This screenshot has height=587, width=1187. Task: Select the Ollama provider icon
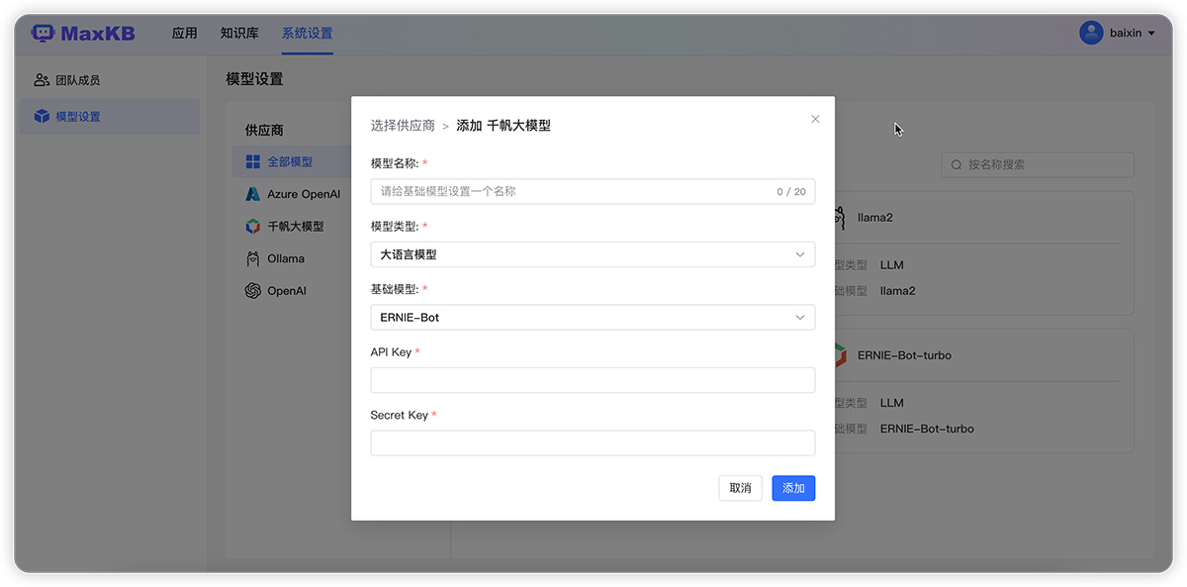coord(252,258)
